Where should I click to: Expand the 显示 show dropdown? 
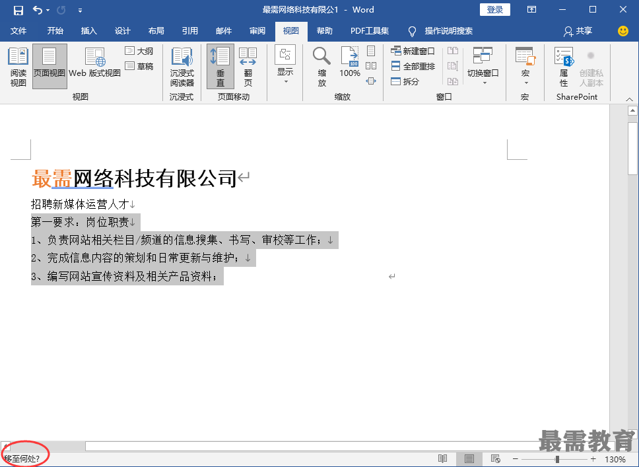(x=285, y=65)
